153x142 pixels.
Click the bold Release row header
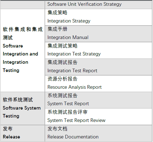tap(11, 137)
